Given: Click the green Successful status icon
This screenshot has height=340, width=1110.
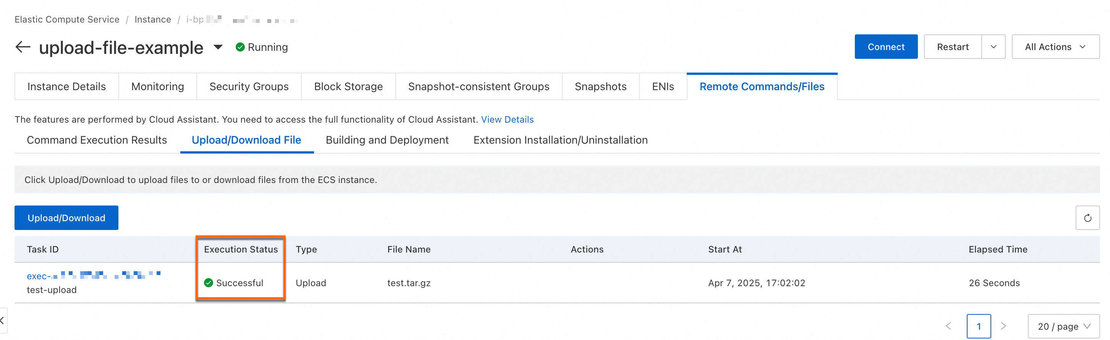Looking at the screenshot, I should pyautogui.click(x=209, y=283).
